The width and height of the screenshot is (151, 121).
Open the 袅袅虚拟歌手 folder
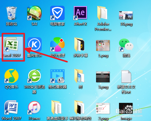coord(56,107)
